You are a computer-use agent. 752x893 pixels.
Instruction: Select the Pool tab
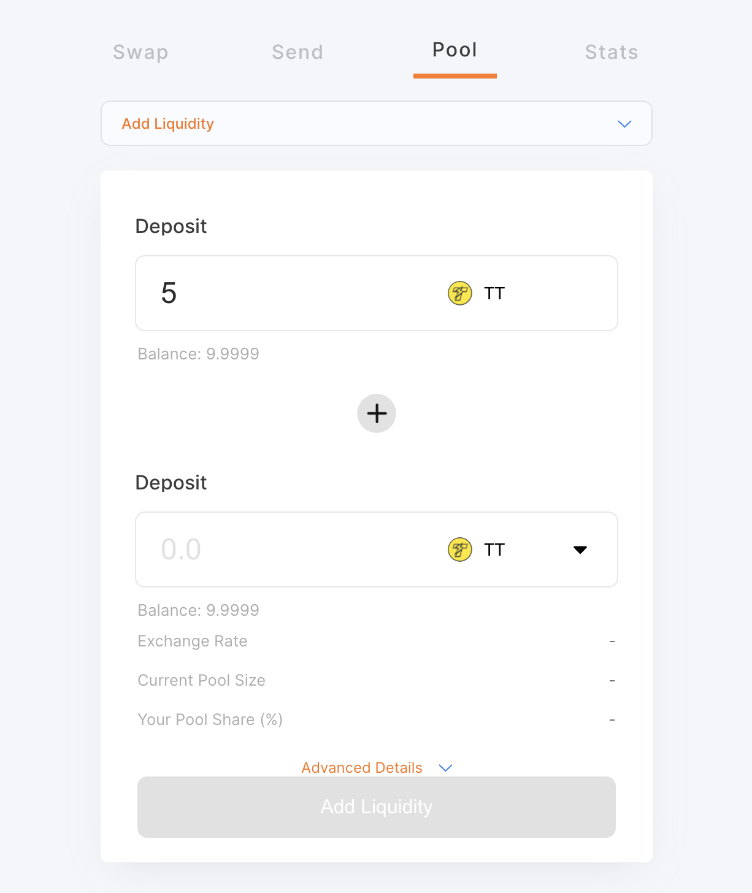(455, 50)
